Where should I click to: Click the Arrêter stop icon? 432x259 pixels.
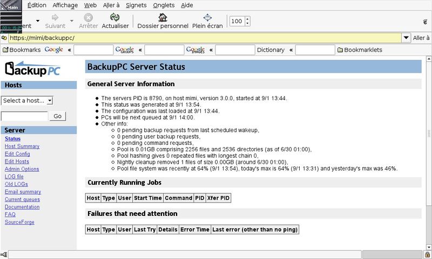pos(89,18)
